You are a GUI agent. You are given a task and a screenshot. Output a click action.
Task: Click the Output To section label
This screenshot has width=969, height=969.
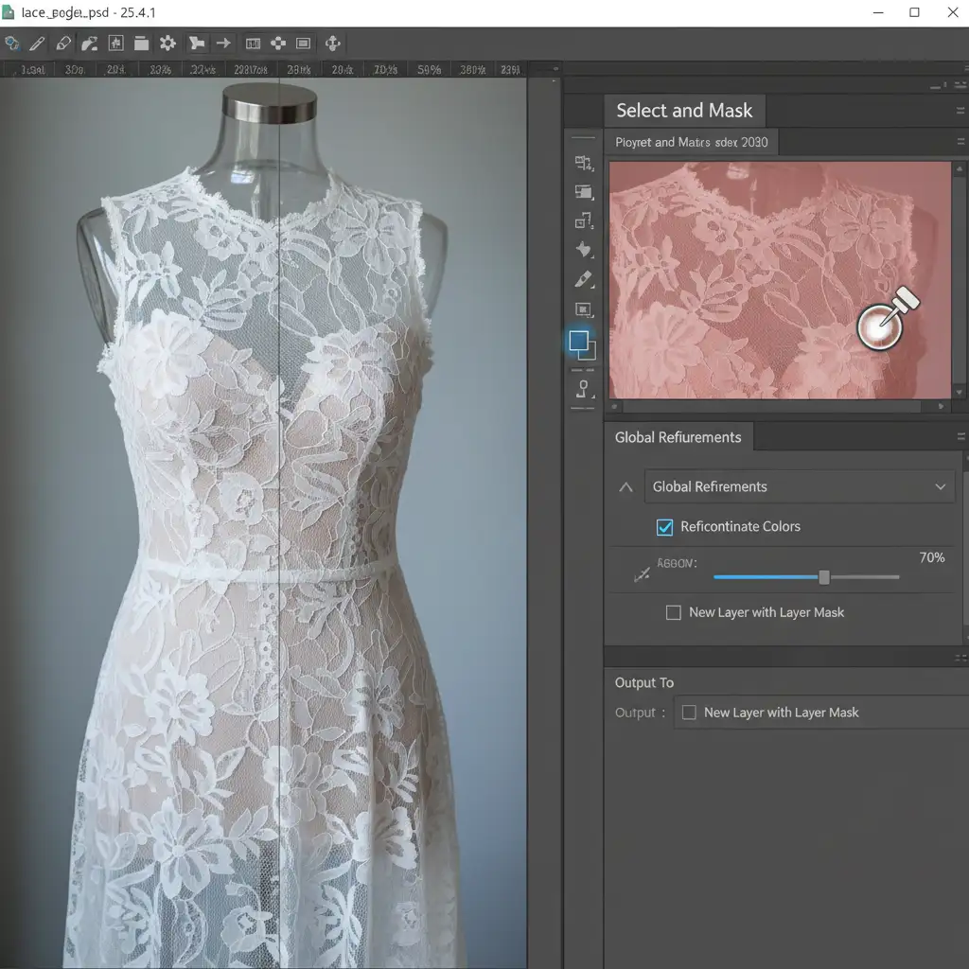644,682
